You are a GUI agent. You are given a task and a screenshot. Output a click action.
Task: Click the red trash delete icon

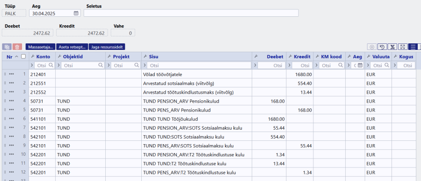(x=17, y=47)
